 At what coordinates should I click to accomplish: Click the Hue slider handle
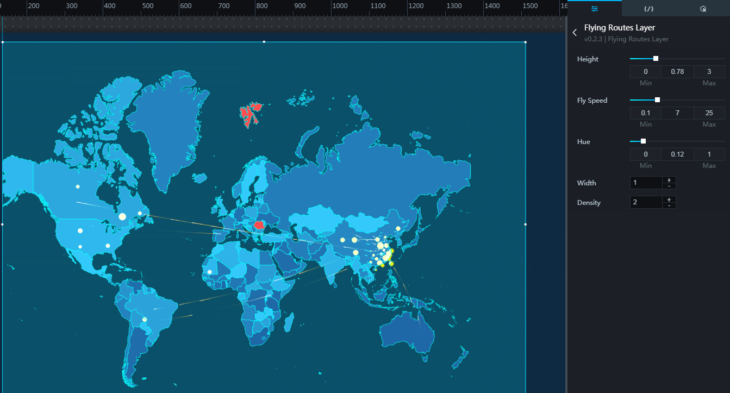[x=643, y=141]
